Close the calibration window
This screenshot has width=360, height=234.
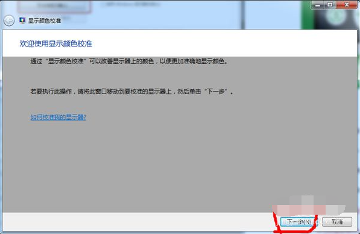347,5
